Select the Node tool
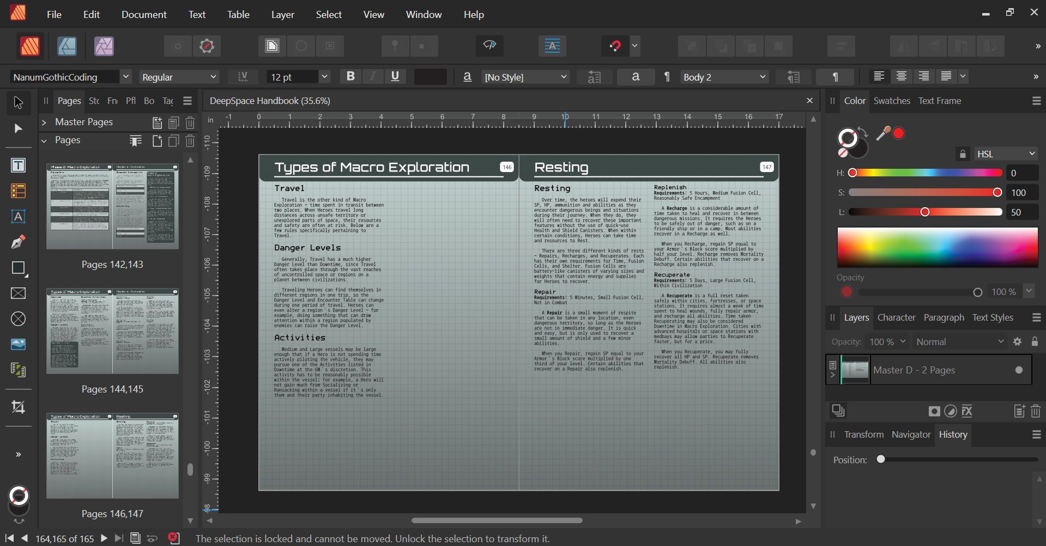Screen dimensions: 1046x546 18,128
